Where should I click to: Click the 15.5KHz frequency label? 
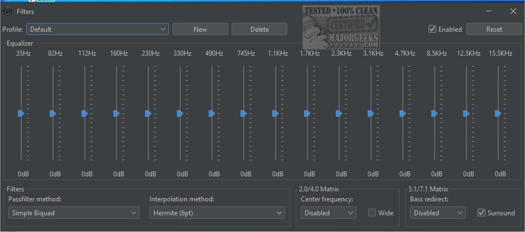500,53
